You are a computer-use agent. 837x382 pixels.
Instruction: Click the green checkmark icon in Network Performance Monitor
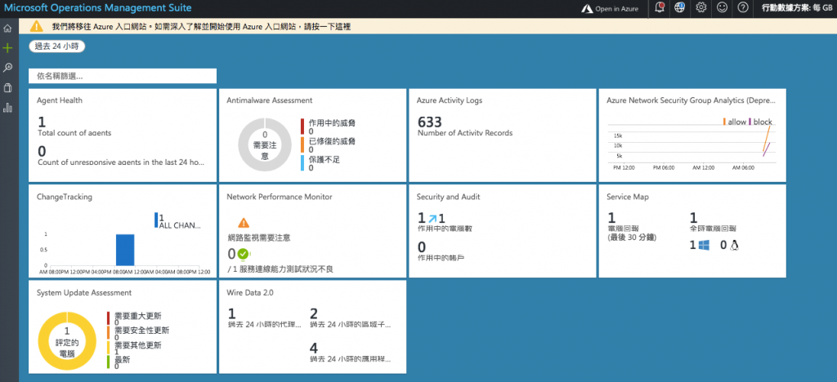tap(244, 254)
